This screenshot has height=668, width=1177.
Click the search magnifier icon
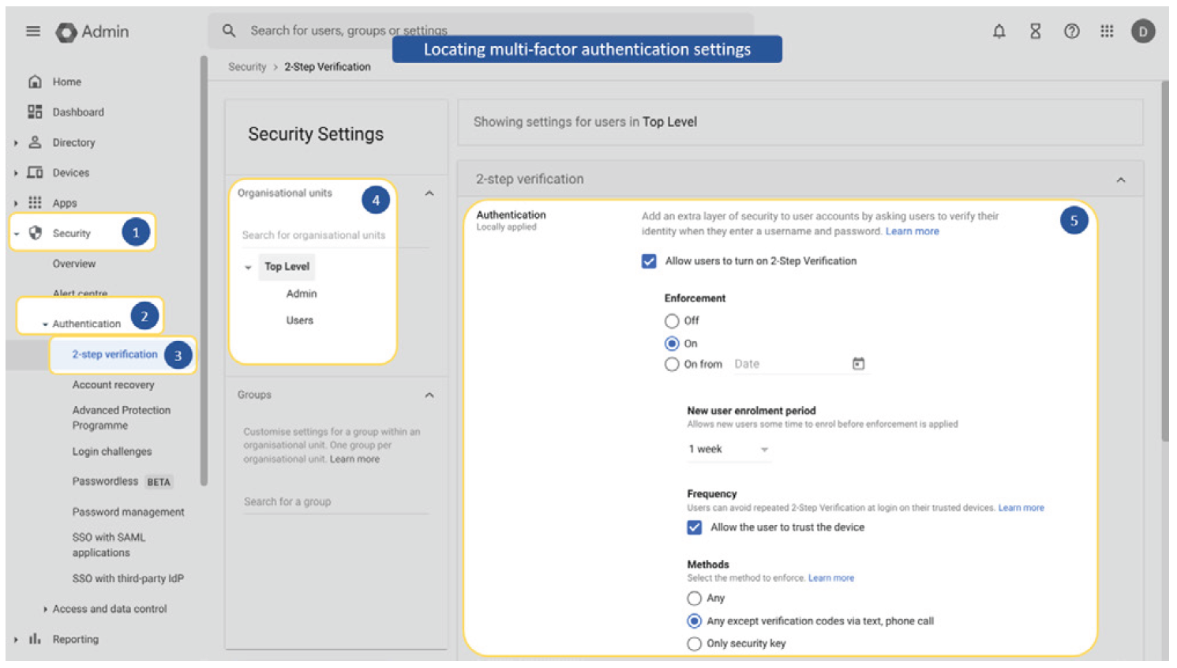(229, 31)
